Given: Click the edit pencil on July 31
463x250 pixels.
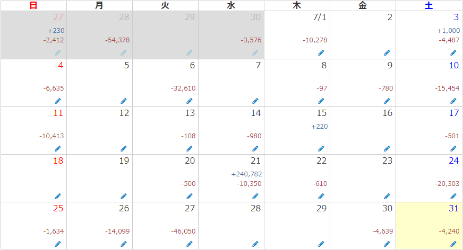Looking at the screenshot, I should [453, 244].
